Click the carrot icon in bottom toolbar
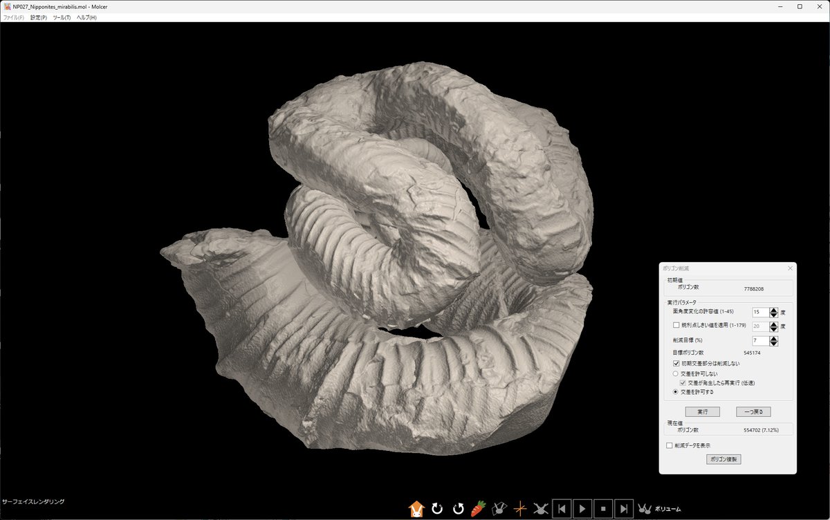 478,509
